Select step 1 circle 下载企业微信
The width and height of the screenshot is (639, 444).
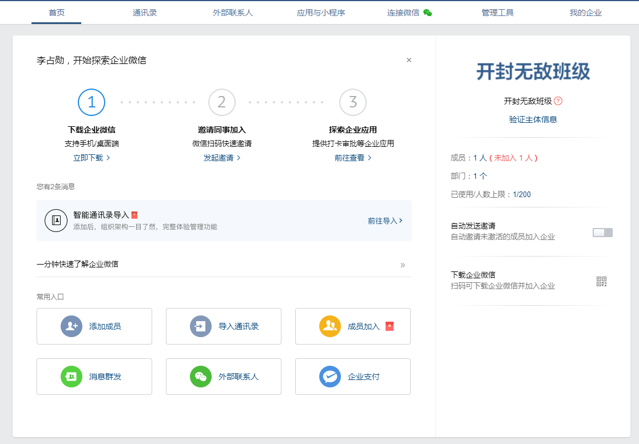click(92, 102)
